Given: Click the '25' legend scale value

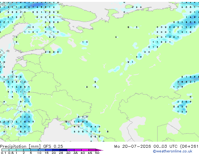Looking at the screenshot, I should coord(61,153).
